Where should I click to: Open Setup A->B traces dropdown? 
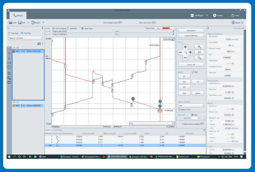25,38
